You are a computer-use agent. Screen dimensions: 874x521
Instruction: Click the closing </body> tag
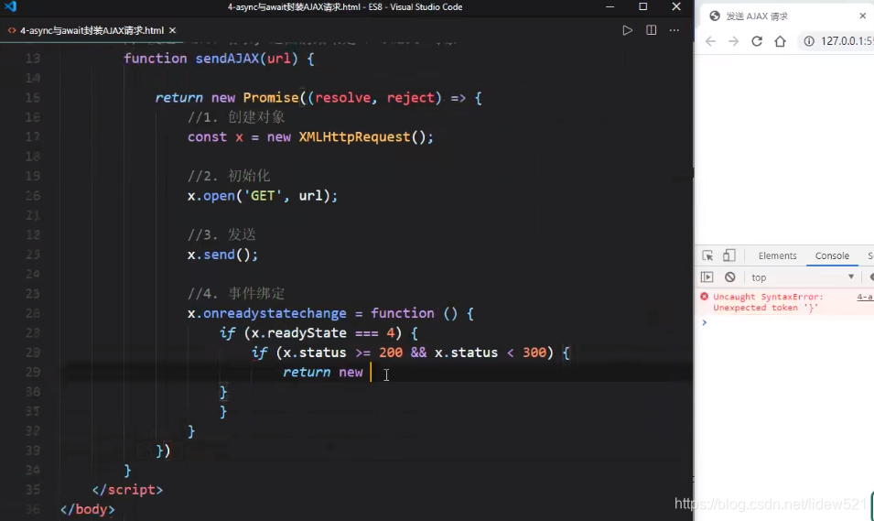coord(88,509)
